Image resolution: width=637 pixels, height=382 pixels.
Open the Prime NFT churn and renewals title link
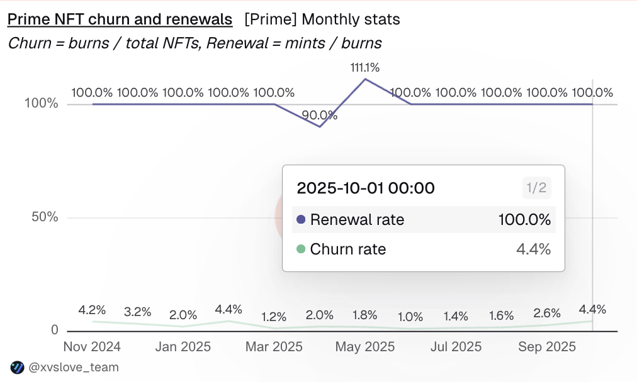[120, 19]
